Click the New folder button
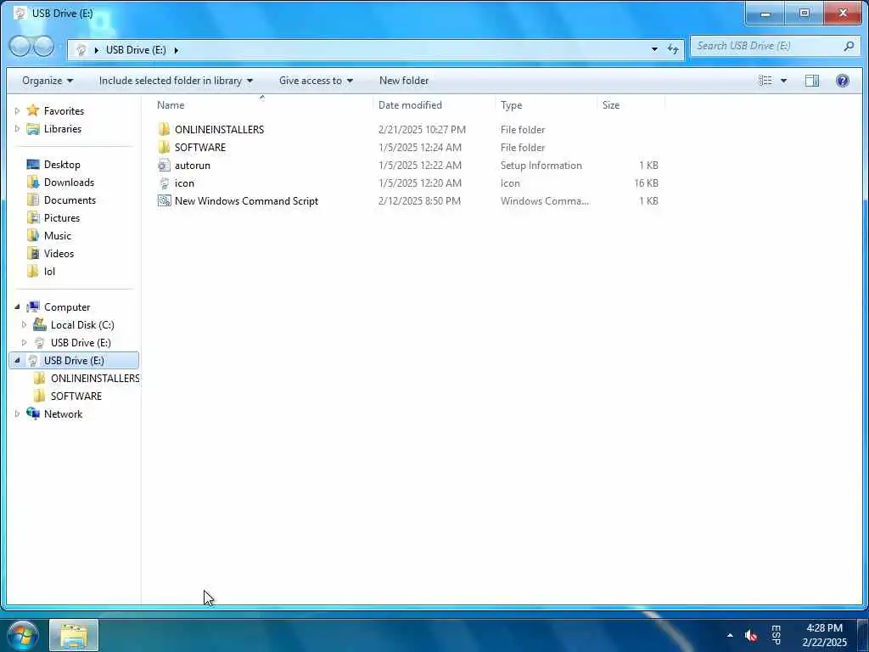The width and height of the screenshot is (869, 652). click(404, 81)
